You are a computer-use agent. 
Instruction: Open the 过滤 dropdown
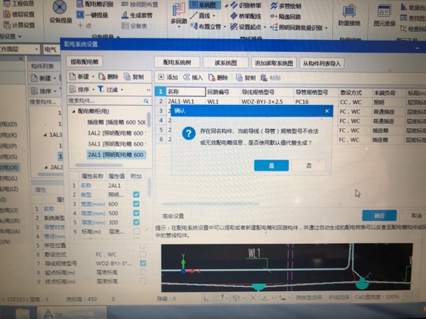pos(122,89)
